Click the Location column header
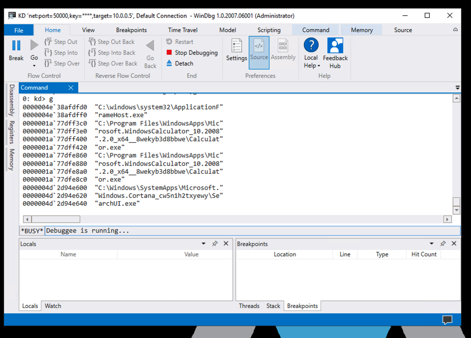The height and width of the screenshot is (338, 471). [285, 254]
